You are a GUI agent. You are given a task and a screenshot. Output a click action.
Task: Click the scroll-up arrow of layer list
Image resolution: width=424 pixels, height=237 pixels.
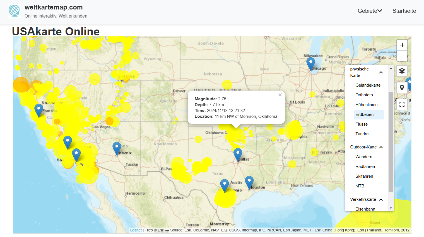click(x=391, y=68)
